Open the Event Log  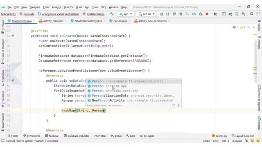point(219,136)
